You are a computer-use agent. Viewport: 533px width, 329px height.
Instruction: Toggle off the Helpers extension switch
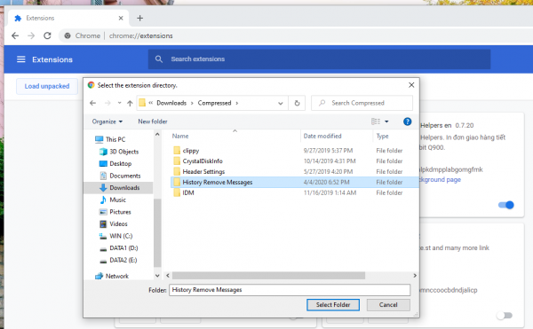(506, 205)
